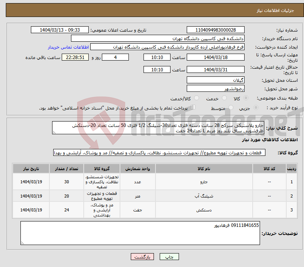Click the unit cell متر
The image size is (304, 267).
point(138,196)
